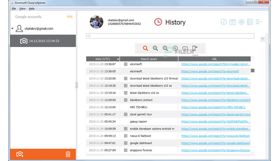The image size is (279, 161).
Task: Select the 495 755-8811 search query
Action: tap(138, 107)
